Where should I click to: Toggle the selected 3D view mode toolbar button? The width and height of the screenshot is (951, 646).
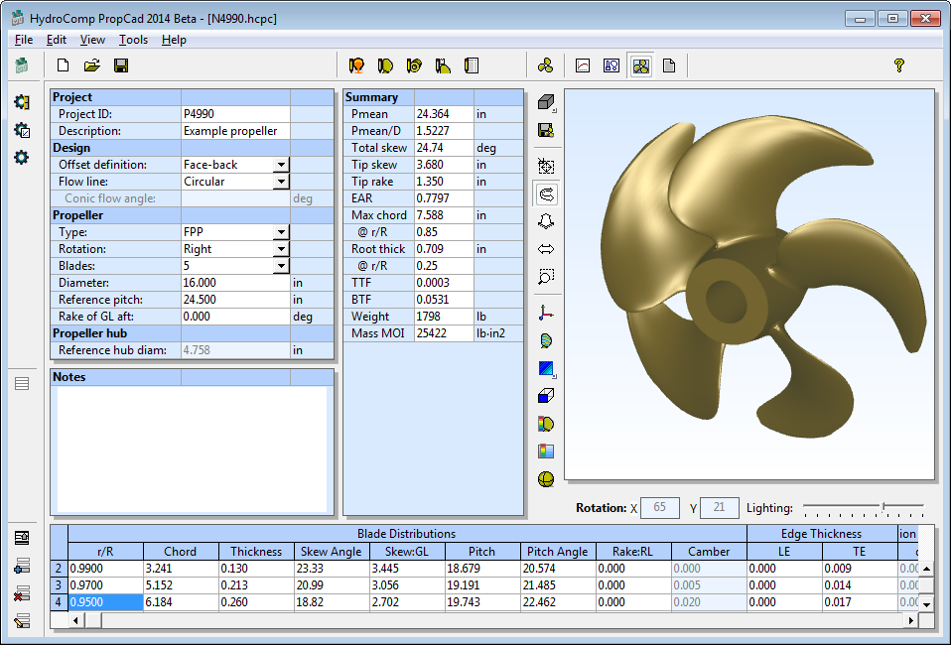click(640, 65)
